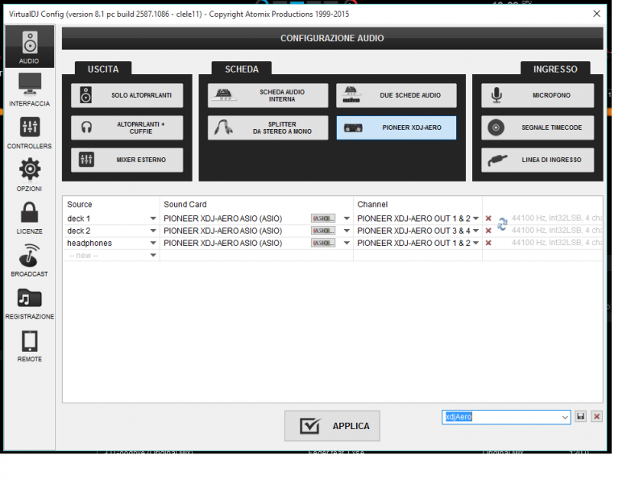Select Mixer Esterno output

click(127, 160)
